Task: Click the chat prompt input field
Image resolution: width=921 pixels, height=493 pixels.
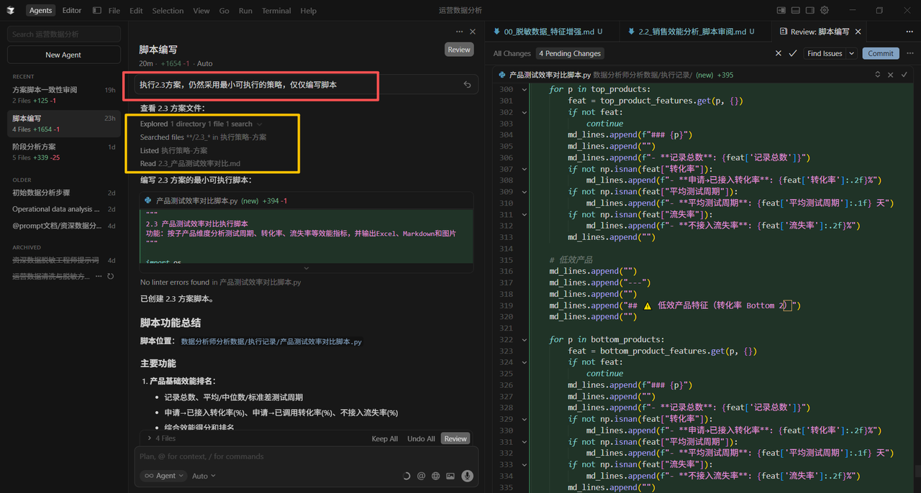Action: click(306, 456)
